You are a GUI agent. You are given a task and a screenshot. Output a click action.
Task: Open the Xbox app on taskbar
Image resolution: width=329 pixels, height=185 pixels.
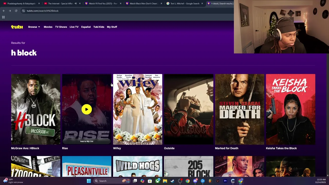(x=158, y=181)
